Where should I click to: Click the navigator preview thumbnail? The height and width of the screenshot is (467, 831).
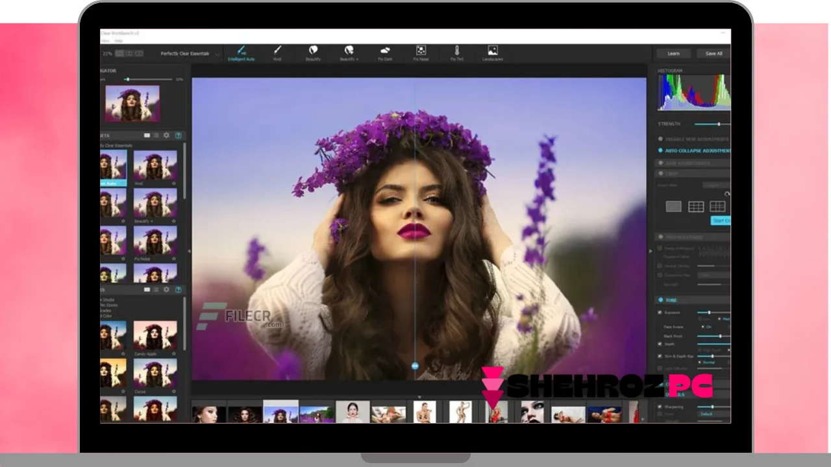click(132, 104)
